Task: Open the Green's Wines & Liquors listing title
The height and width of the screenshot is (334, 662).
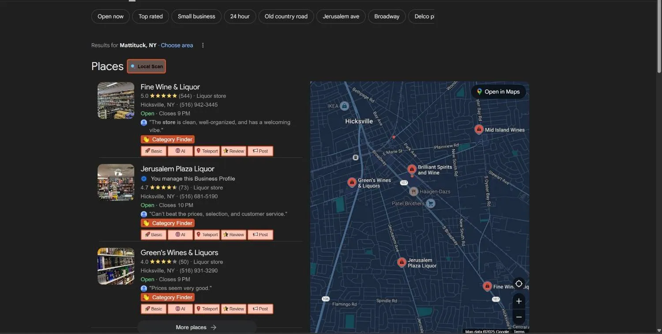Action: point(180,252)
